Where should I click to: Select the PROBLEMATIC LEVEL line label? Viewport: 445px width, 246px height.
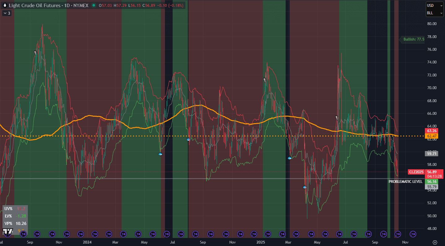pos(405,182)
